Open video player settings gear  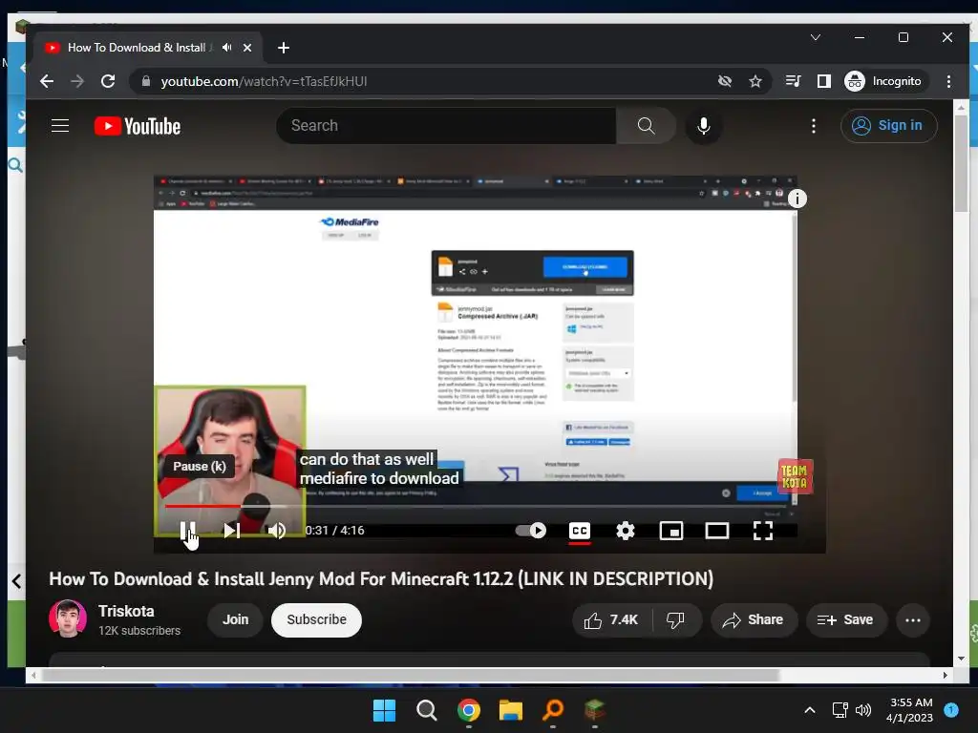[625, 531]
